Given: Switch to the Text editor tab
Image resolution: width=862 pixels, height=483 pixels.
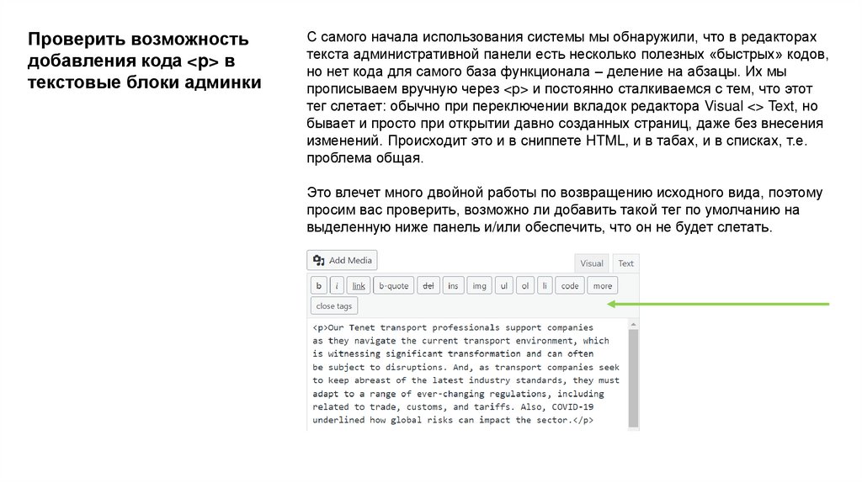Looking at the screenshot, I should [x=625, y=263].
